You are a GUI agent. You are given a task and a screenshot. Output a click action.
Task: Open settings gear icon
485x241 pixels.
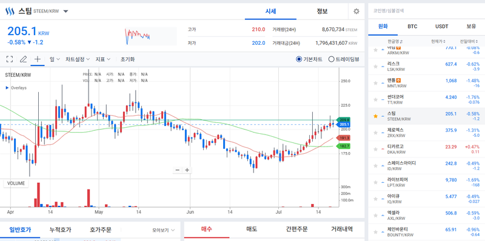(356, 12)
